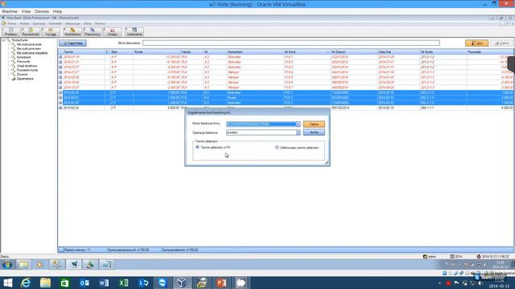Image resolution: width=515 pixels, height=289 pixels.
Task: Select Zapamiętane node in the tree
Action: pyautogui.click(x=25, y=79)
